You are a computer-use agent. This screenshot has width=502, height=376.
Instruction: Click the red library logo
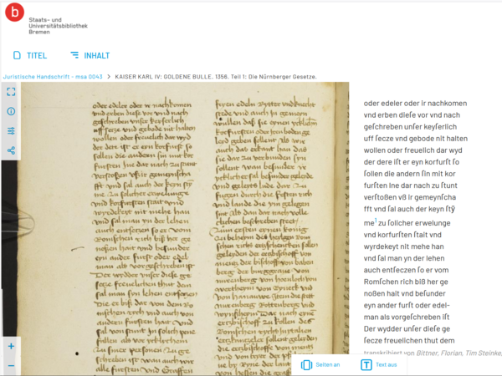[x=14, y=13]
